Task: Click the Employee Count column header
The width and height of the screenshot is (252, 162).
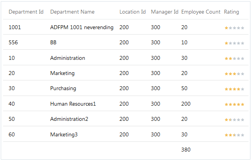Action: [201, 12]
